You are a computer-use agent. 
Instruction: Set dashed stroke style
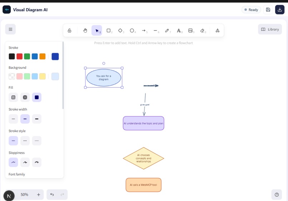[25, 140]
